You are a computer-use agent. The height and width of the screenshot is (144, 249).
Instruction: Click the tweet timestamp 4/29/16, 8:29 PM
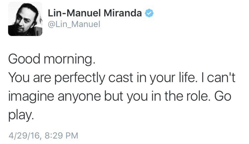[x=43, y=135]
